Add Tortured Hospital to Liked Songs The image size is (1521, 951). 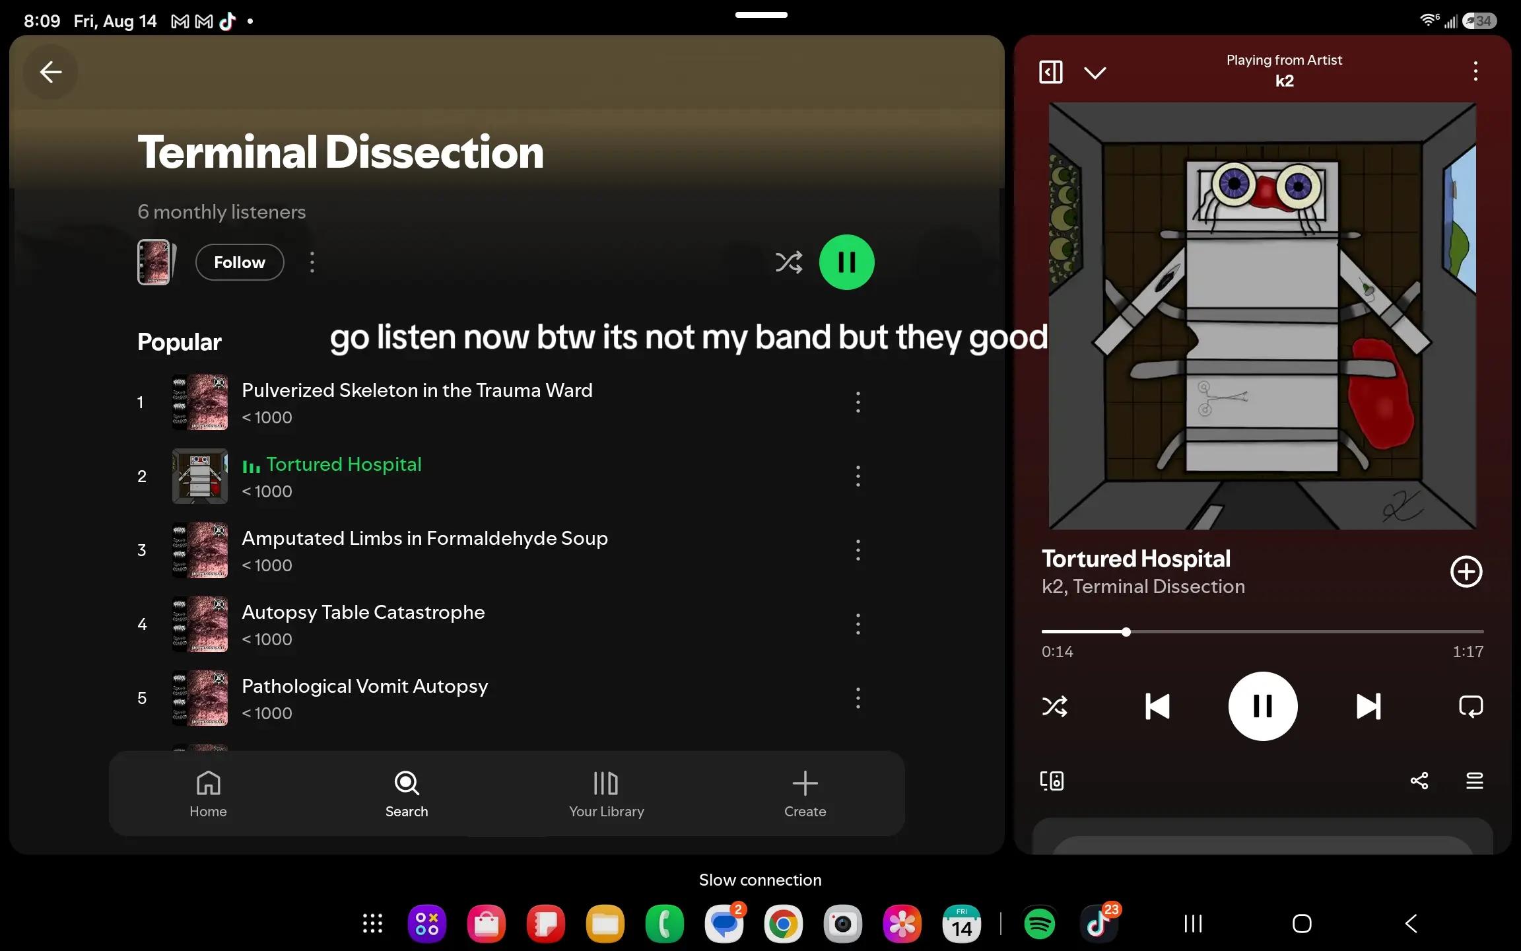click(x=1466, y=572)
